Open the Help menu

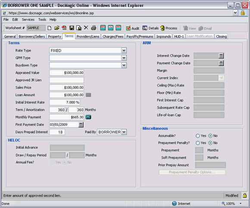pos(53,19)
